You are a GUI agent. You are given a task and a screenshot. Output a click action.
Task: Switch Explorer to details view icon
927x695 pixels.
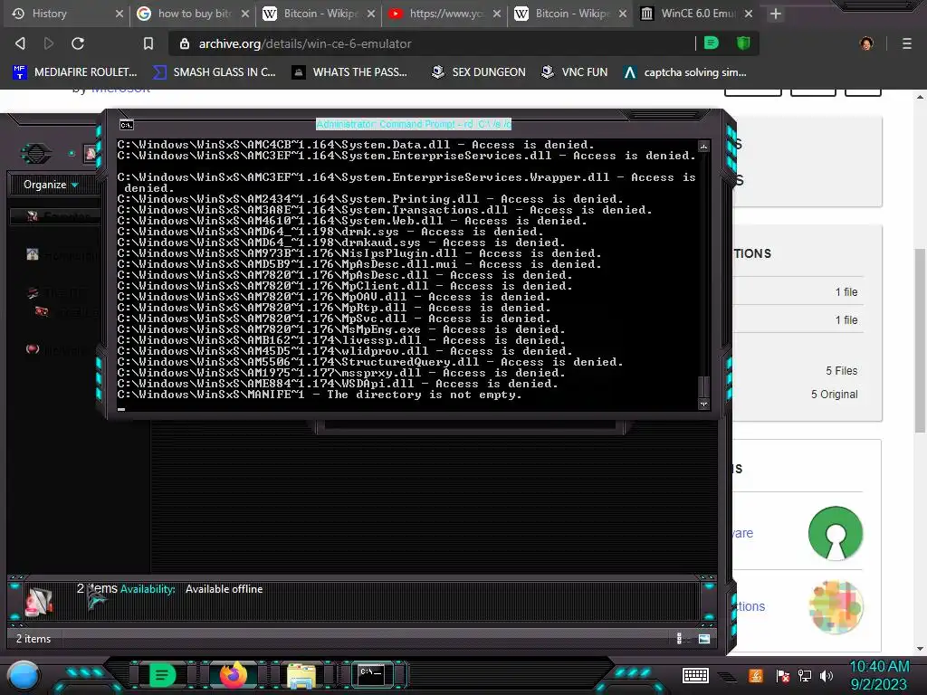click(680, 638)
